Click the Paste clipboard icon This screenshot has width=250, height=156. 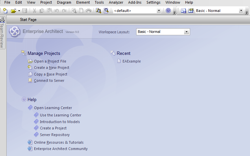point(49,11)
